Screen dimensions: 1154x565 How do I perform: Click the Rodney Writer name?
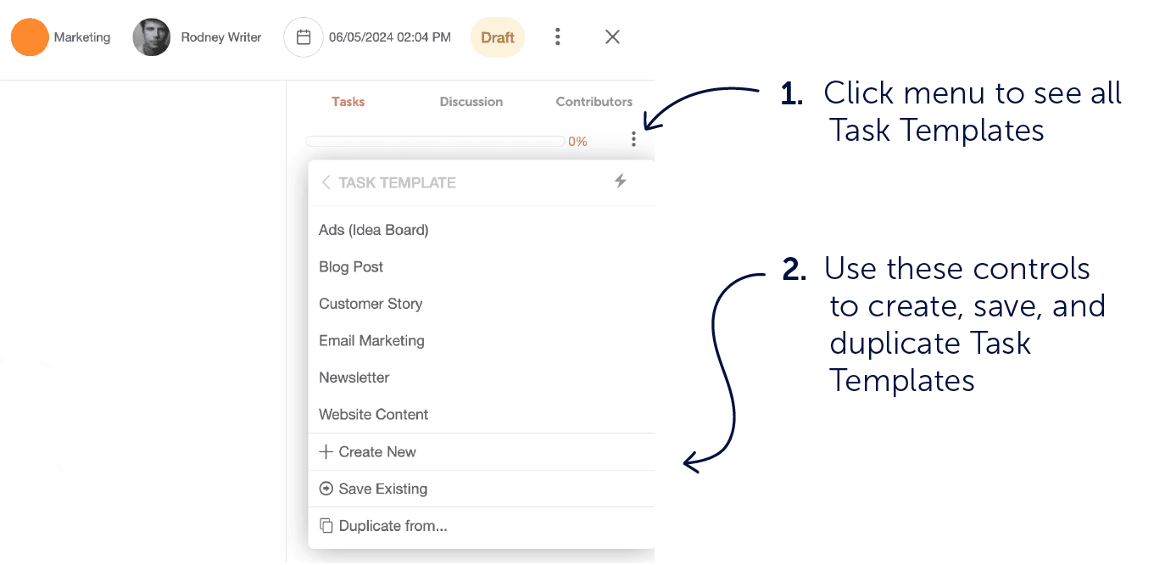pos(221,37)
